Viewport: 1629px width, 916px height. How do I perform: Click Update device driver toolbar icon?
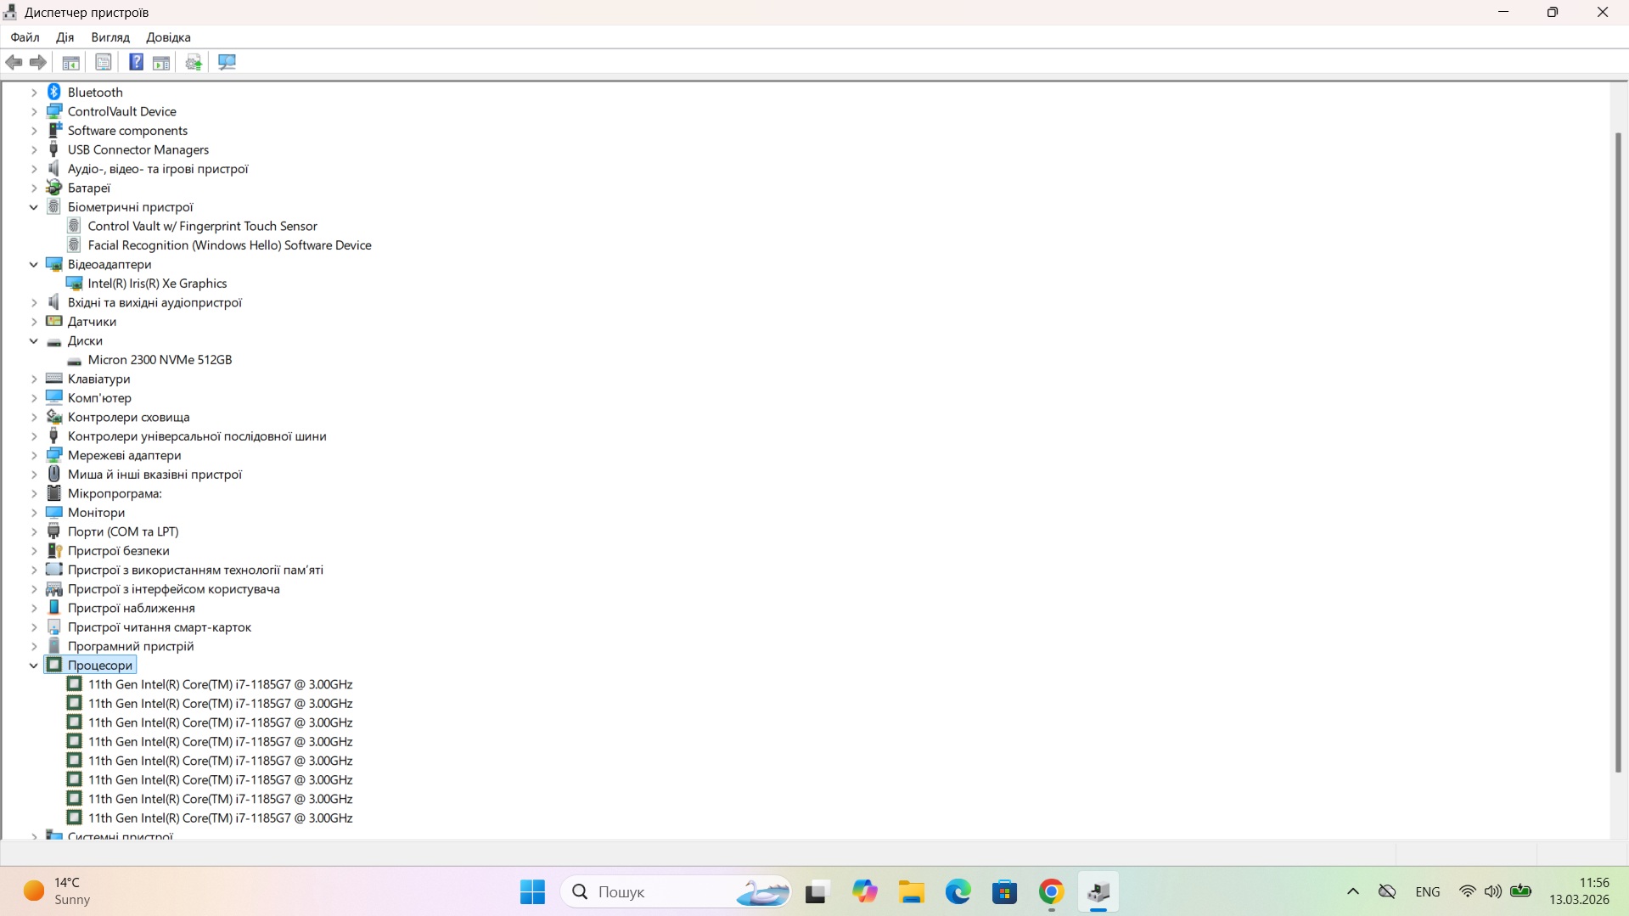[x=194, y=62]
